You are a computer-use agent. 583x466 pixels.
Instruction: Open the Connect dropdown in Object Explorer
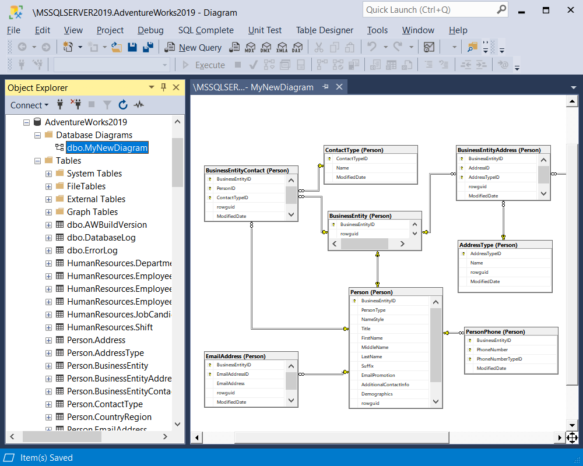point(29,105)
